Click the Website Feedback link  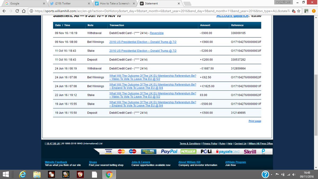pos(56,162)
